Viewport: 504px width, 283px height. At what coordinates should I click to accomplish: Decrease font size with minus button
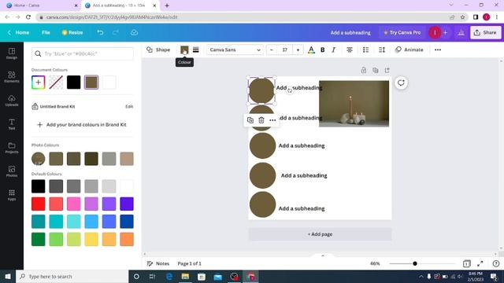click(271, 50)
